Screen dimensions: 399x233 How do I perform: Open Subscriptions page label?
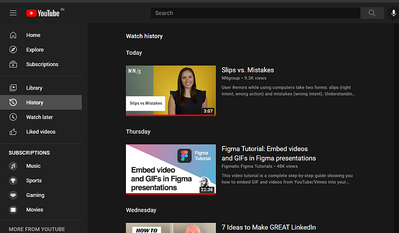(42, 64)
